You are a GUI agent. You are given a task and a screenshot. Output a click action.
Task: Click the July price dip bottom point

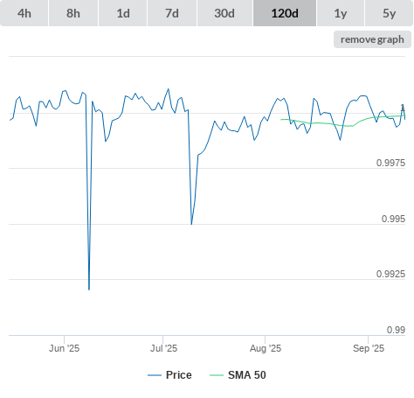point(191,224)
